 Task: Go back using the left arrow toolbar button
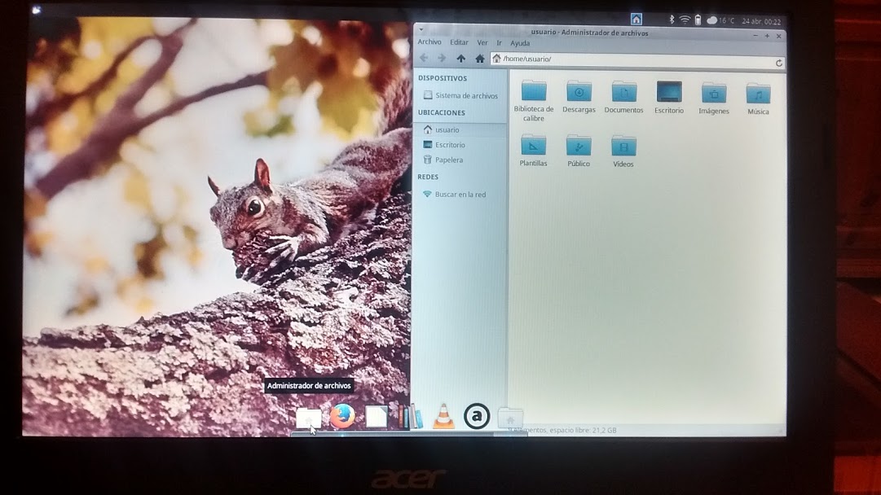pos(425,58)
